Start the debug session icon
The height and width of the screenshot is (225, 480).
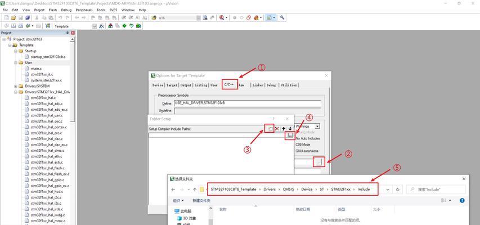coord(222,17)
